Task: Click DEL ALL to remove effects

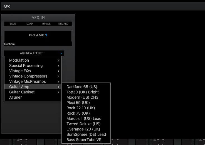Action: click(x=63, y=24)
